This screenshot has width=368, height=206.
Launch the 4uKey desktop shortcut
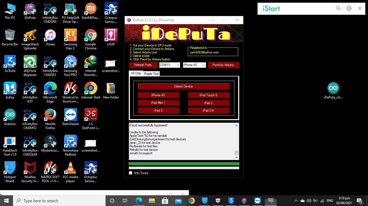[x=10, y=91]
